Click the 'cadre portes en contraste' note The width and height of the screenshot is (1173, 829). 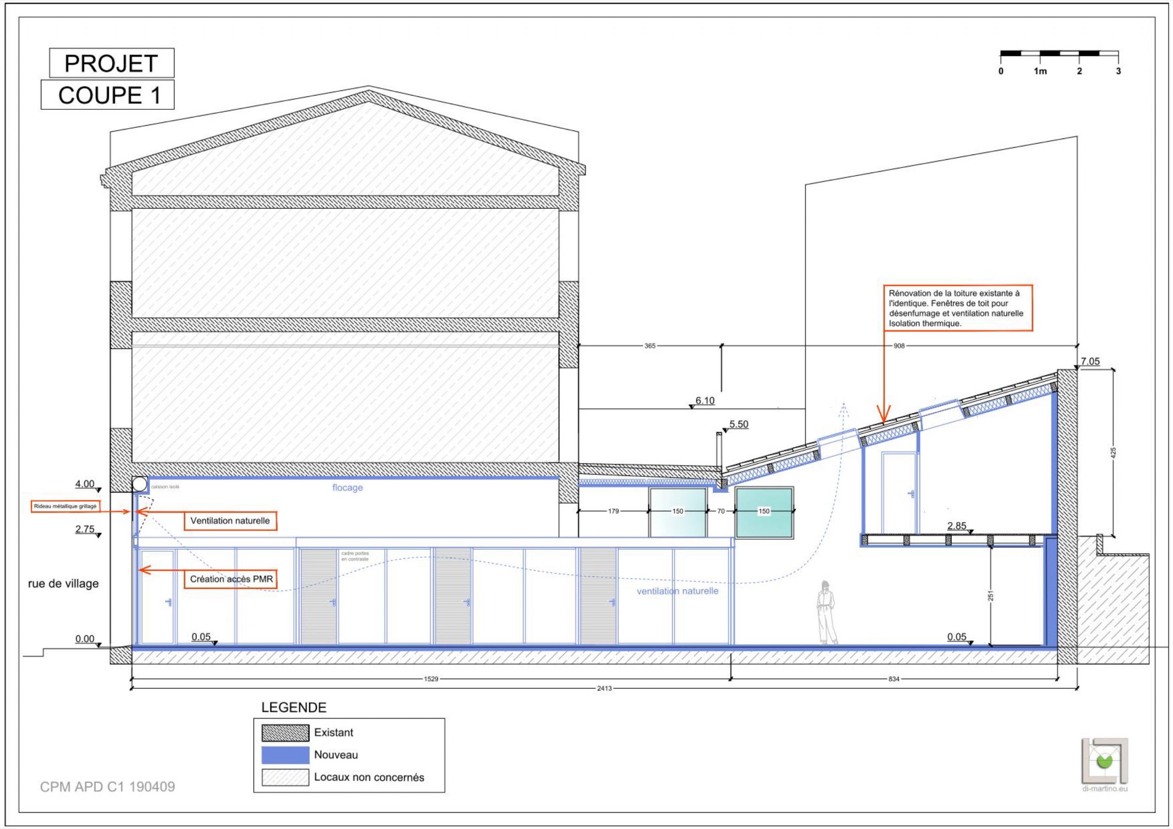[x=355, y=556]
